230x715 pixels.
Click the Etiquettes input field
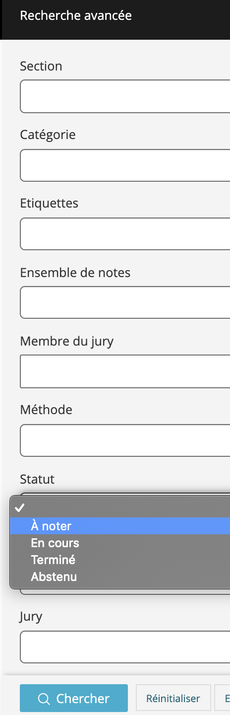pos(125,234)
